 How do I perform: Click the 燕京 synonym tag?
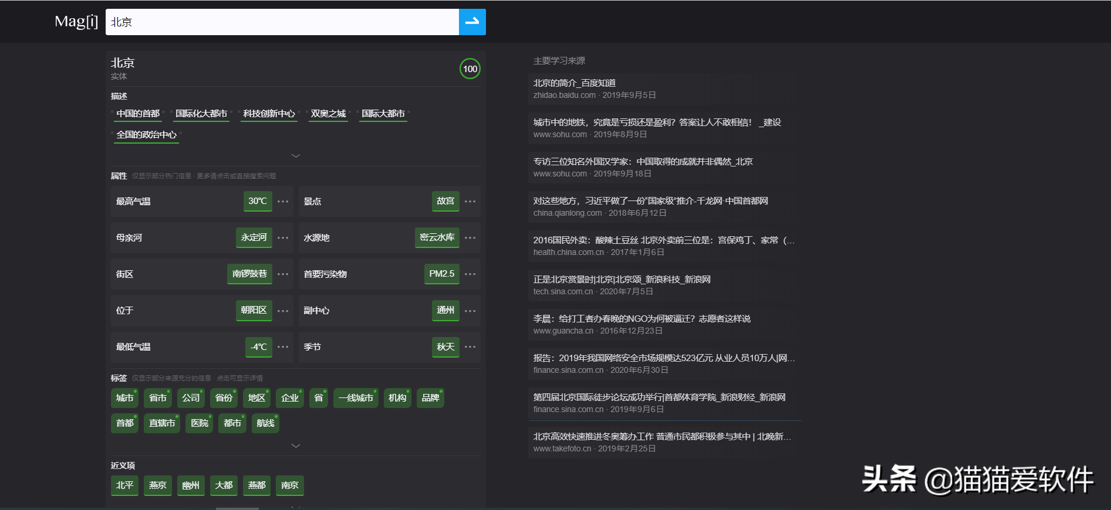coord(157,485)
